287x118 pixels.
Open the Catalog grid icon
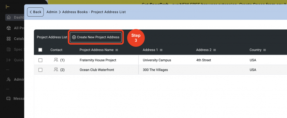(9, 39)
